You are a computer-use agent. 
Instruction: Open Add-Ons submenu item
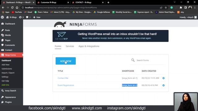(x=5, y=85)
